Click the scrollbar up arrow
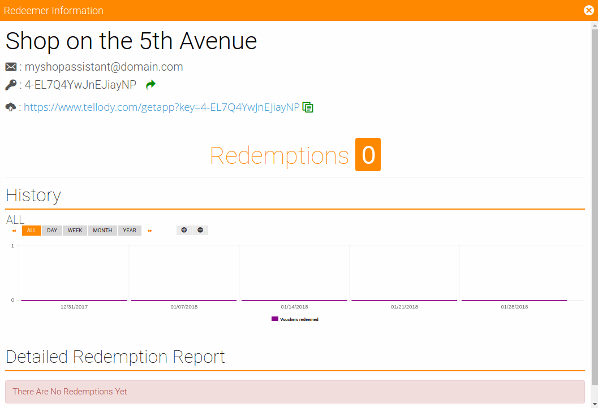Viewport: 598px width, 408px height. [595, 25]
